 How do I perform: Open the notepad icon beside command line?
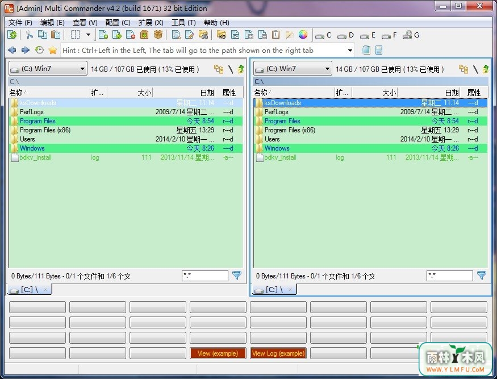366,50
